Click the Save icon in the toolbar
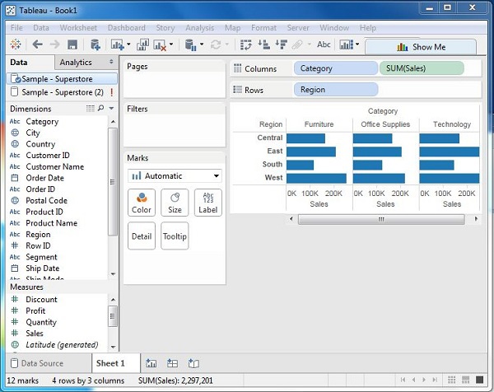This screenshot has width=494, height=392. pyautogui.click(x=72, y=44)
